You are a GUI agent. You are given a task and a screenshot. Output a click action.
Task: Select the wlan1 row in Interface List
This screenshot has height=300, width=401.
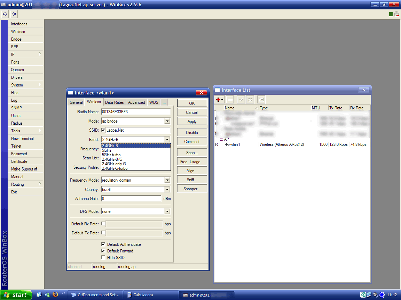click(x=292, y=144)
